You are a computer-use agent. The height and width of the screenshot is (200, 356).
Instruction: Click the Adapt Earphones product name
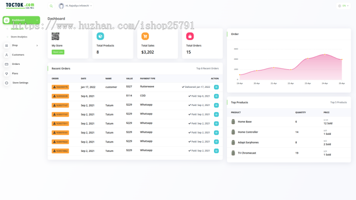(248, 143)
